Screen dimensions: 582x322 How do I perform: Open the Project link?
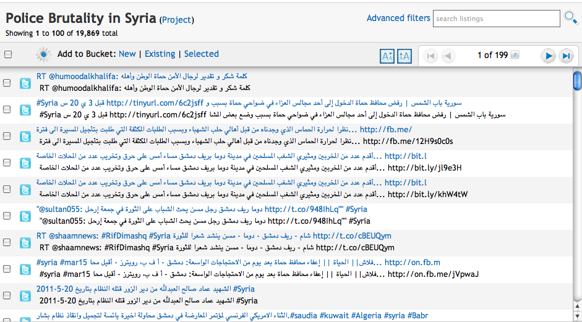point(177,20)
